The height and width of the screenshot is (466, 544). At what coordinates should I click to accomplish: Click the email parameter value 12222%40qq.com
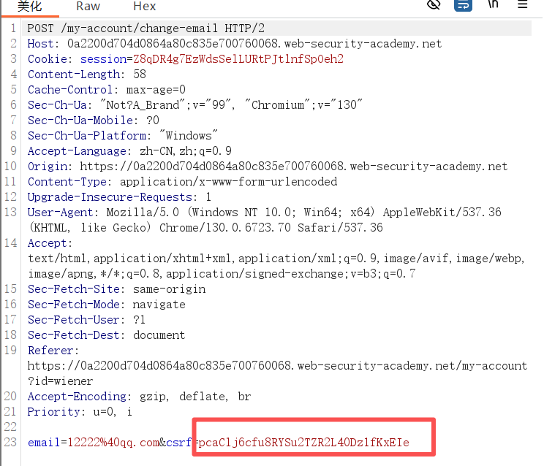113,443
